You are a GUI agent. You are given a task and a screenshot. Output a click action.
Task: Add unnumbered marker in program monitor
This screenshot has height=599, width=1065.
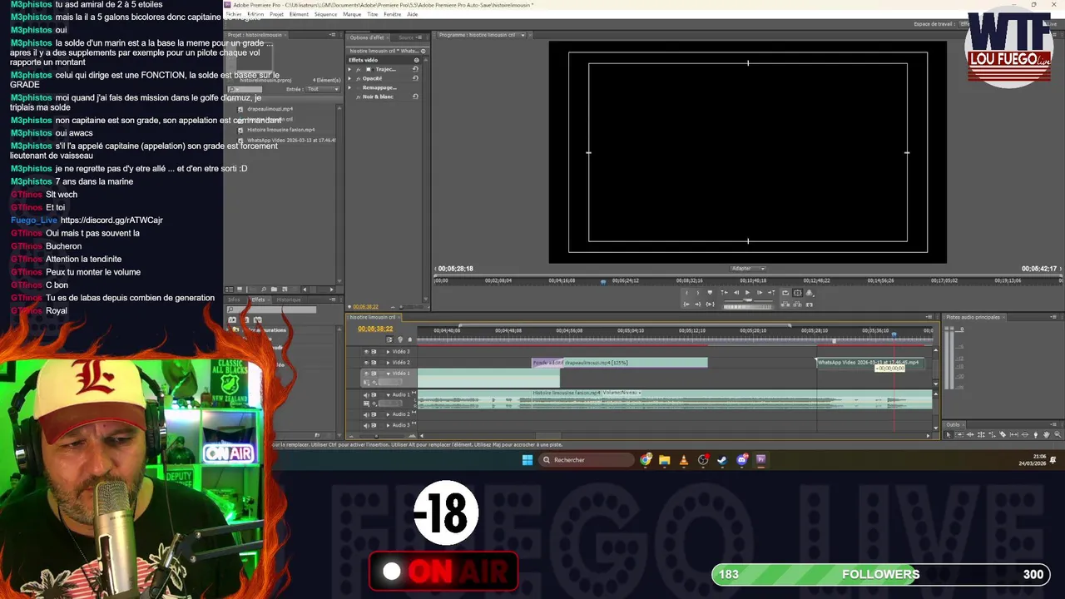[710, 293]
